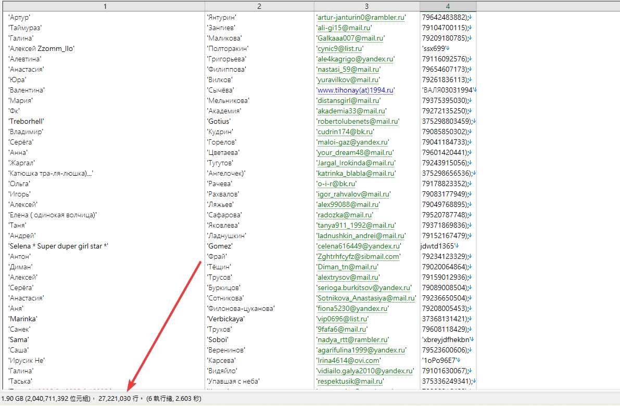This screenshot has height=406, width=620.
Task: Click the 'Алексей Zzomm_Ilo' cell
Action: [x=42, y=48]
